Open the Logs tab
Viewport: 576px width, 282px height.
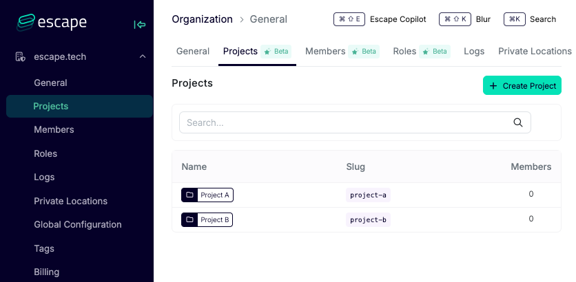pyautogui.click(x=474, y=52)
